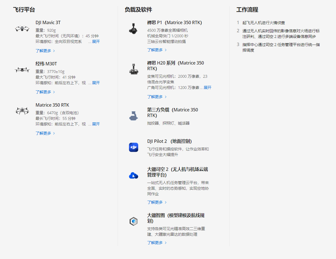Open 了解更多 under 大疆智图
The height and width of the screenshot is (259, 336).
coord(157,243)
